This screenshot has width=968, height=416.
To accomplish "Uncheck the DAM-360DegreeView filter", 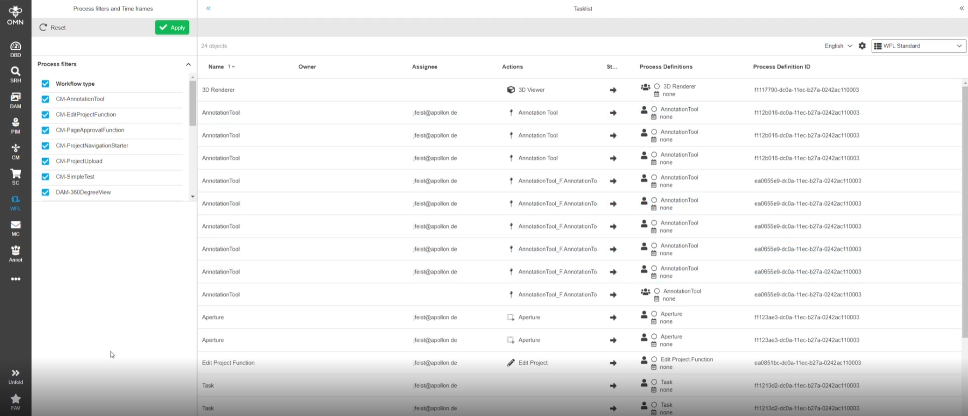I will click(x=45, y=193).
